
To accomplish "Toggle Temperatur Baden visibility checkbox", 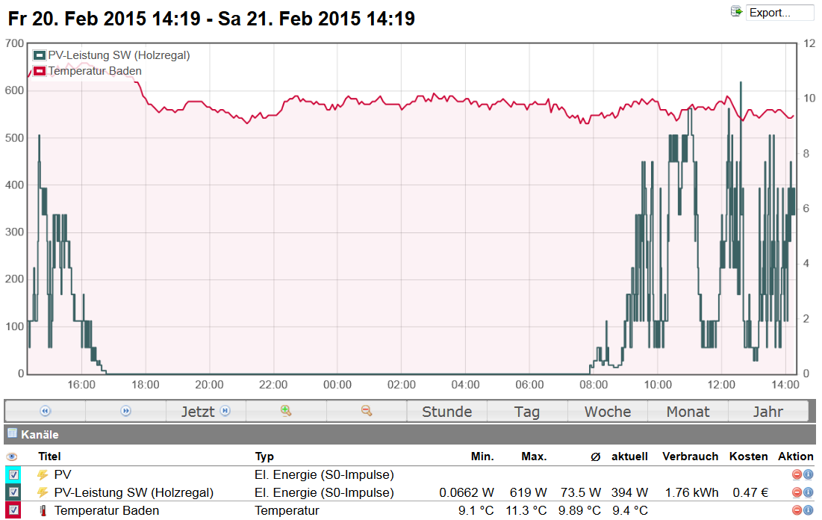I will [x=13, y=511].
